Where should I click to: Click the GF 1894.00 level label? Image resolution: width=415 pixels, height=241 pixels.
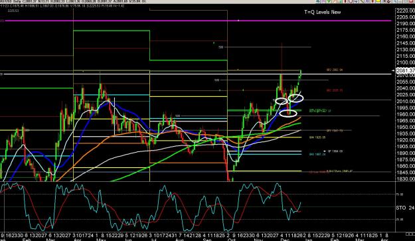(x=335, y=151)
